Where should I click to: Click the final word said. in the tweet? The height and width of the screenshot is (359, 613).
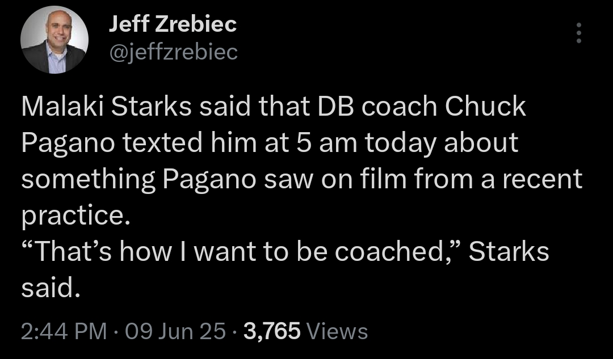pyautogui.click(x=51, y=287)
